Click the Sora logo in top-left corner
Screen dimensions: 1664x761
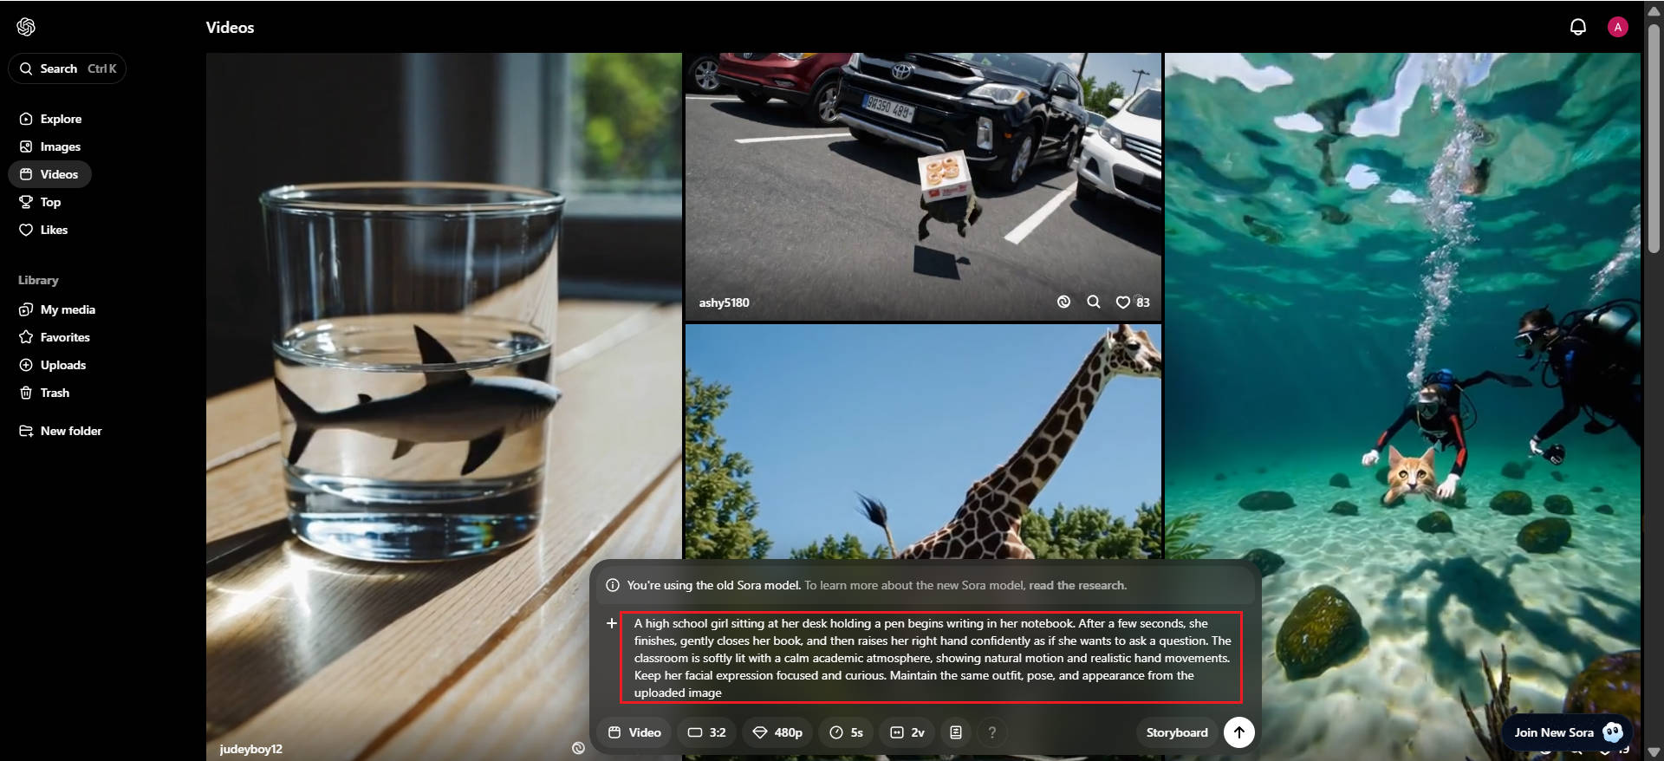[x=26, y=27]
